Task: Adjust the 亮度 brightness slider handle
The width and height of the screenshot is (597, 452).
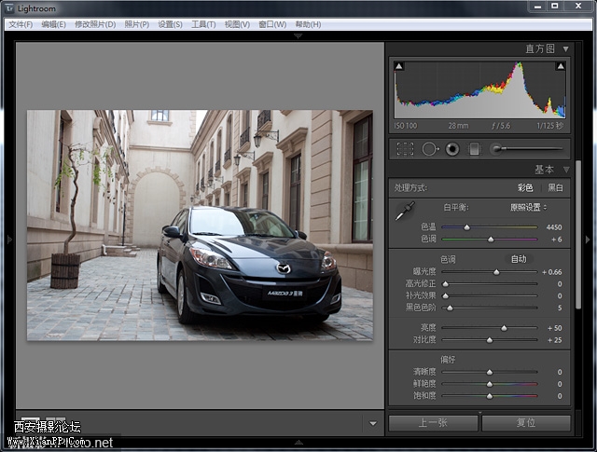Action: [x=504, y=328]
